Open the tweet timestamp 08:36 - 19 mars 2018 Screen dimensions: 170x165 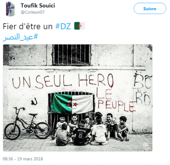point(23,159)
